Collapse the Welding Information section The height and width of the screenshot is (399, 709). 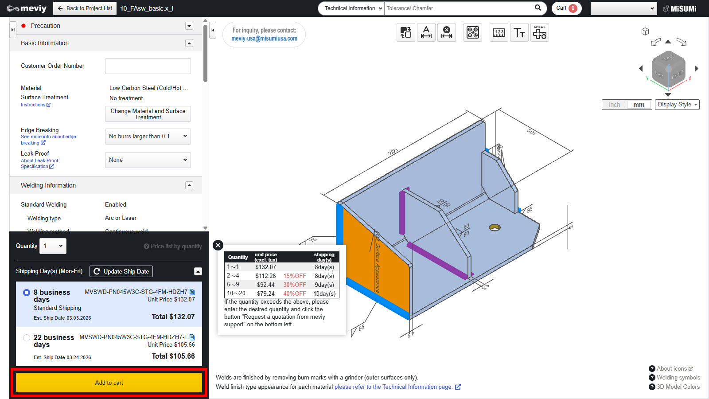point(189,185)
